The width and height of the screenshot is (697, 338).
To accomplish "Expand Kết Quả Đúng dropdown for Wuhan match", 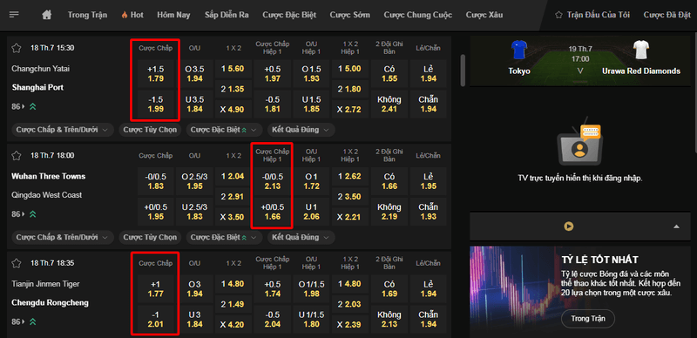I will (301, 238).
